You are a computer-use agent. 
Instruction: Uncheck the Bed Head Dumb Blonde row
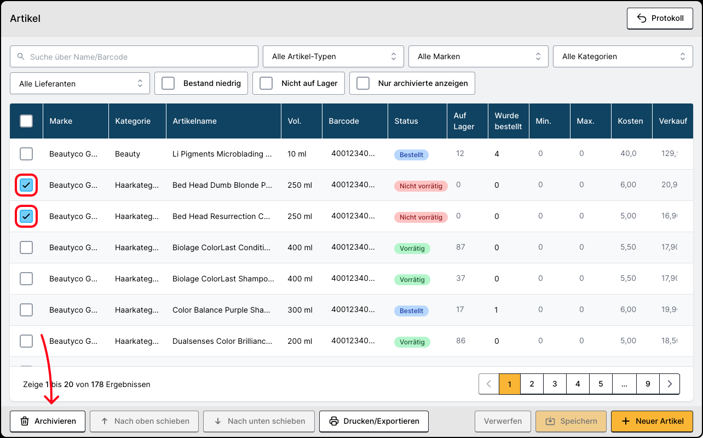point(26,185)
